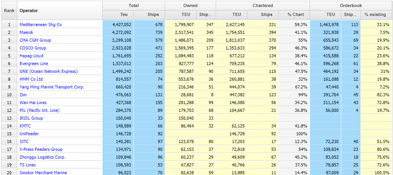Sort by Chartered TEU column header

tap(232, 15)
